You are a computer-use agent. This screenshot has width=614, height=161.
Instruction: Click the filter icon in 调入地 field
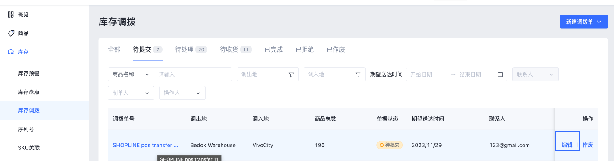coord(358,74)
